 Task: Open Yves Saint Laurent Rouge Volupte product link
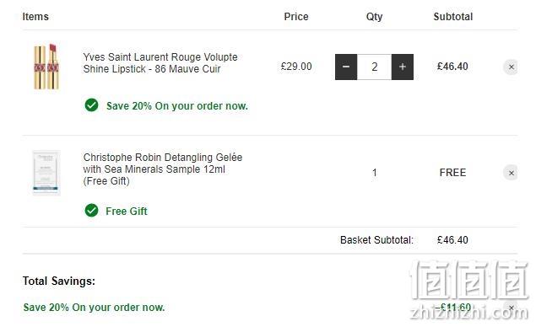tap(160, 63)
